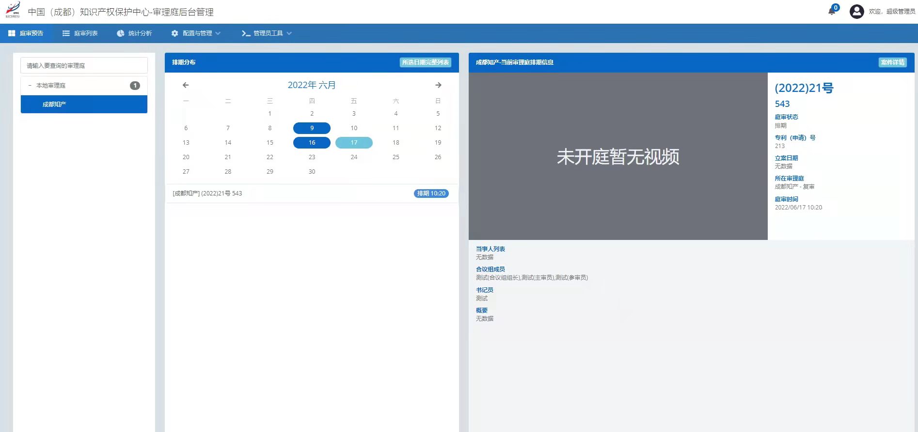918x432 pixels.
Task: Expand the 管理员工具 dropdown menu
Action: 267,33
